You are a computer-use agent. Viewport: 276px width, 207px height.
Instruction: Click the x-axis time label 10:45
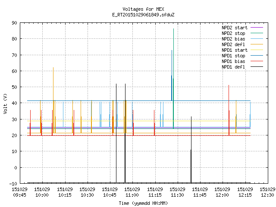(110, 195)
